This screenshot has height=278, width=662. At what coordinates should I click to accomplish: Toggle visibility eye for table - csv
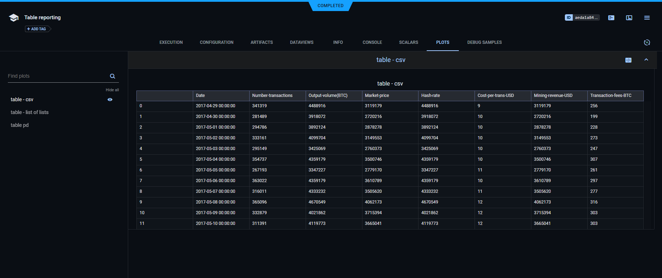click(110, 100)
